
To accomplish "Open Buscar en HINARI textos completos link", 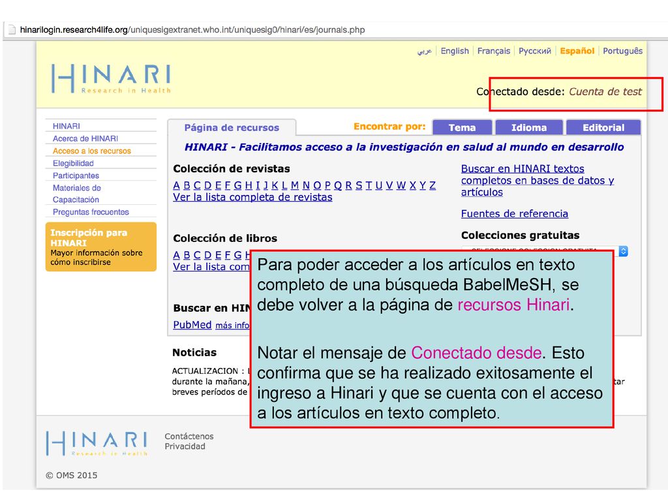I will coord(538,181).
